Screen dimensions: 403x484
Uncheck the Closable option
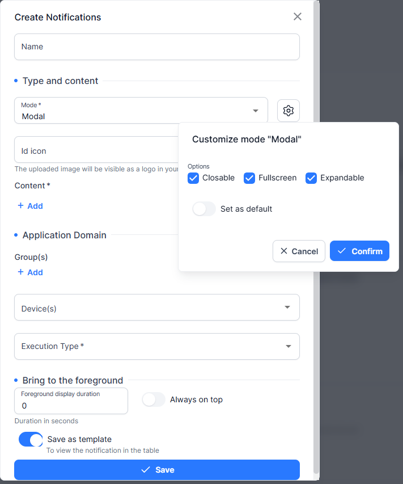pyautogui.click(x=193, y=178)
